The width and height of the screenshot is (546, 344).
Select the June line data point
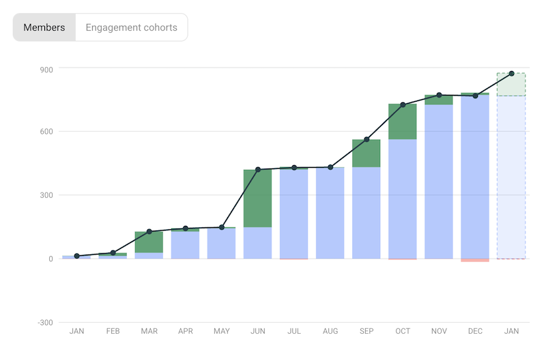point(258,169)
